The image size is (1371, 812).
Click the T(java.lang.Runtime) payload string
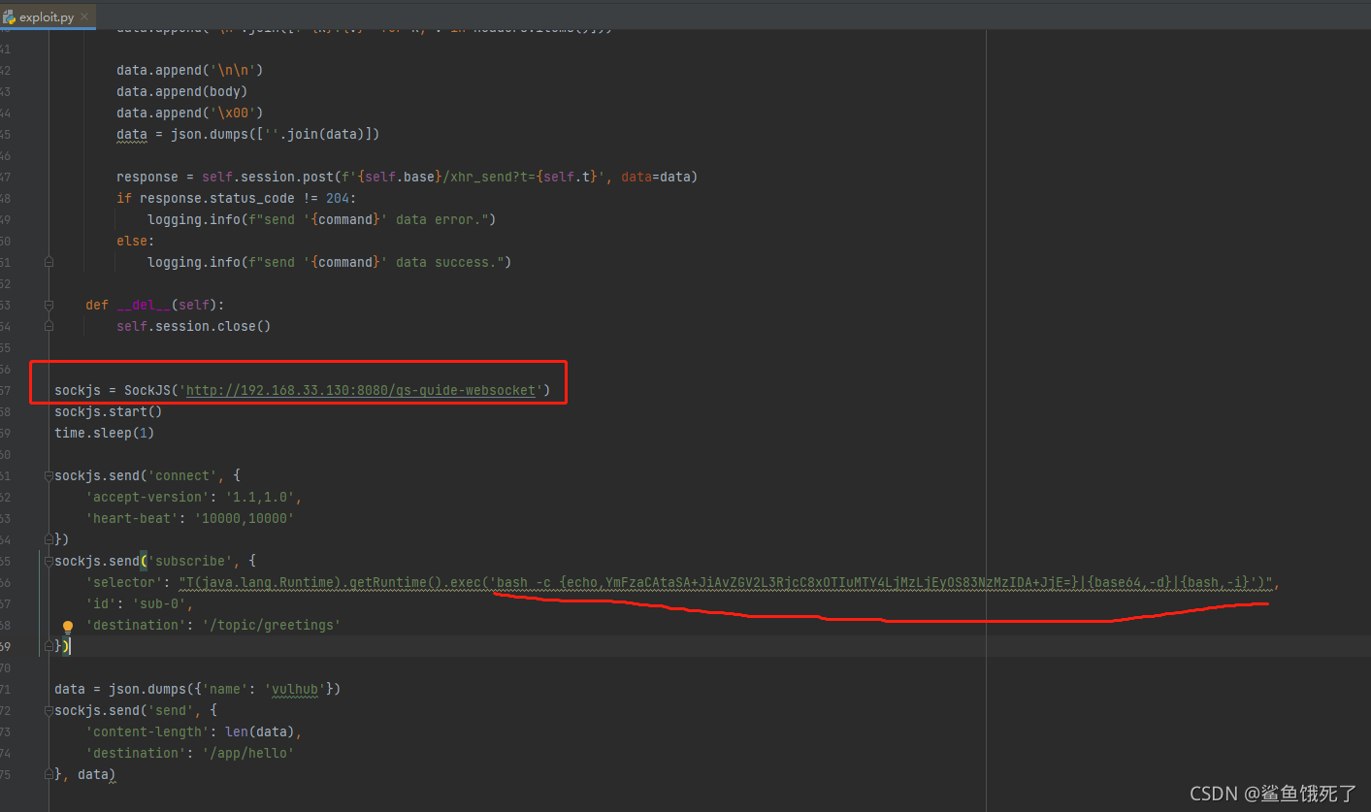point(725,582)
